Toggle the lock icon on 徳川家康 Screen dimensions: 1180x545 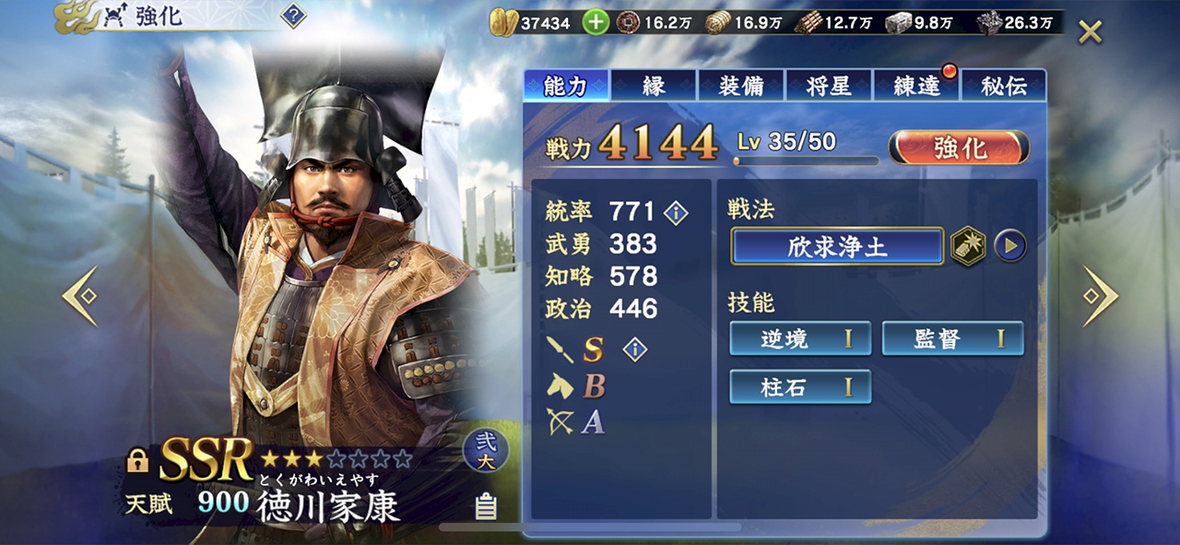coord(137,461)
